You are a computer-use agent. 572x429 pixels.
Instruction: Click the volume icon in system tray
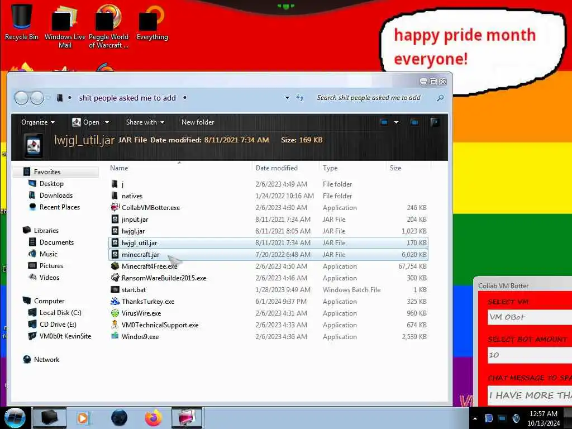(x=516, y=418)
